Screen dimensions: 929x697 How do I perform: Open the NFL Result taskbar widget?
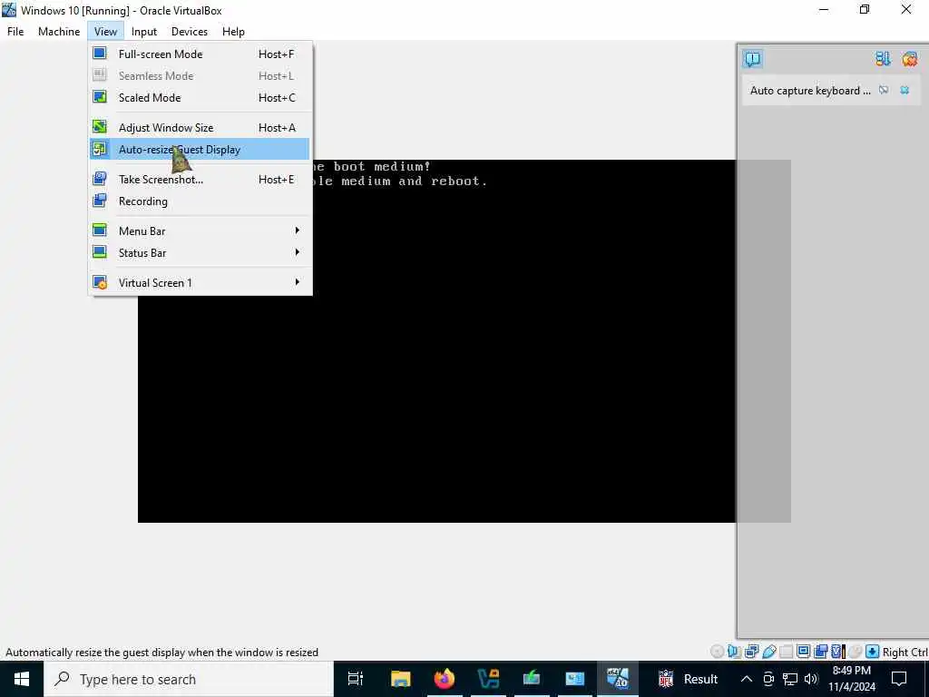click(x=688, y=679)
